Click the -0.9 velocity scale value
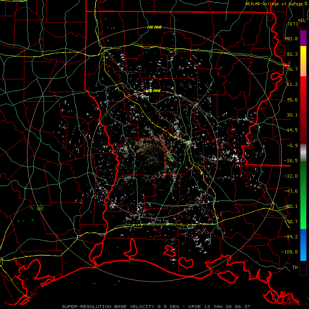This screenshot has width=309, height=309. (x=292, y=146)
